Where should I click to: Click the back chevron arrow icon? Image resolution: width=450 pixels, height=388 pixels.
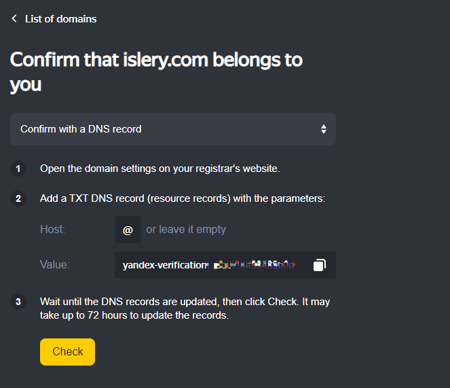point(14,19)
